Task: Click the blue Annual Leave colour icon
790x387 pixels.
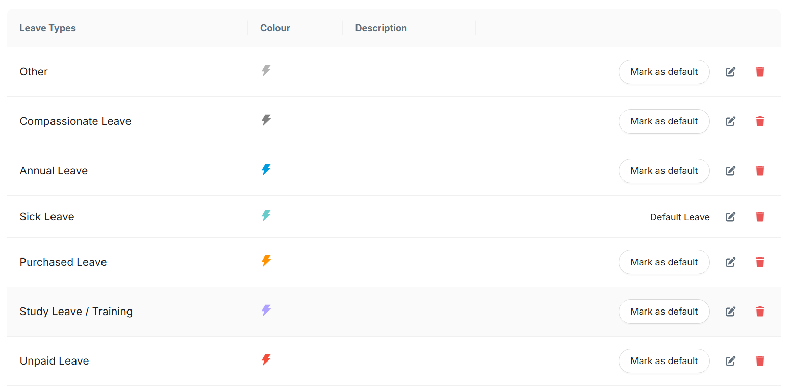Action: 266,170
